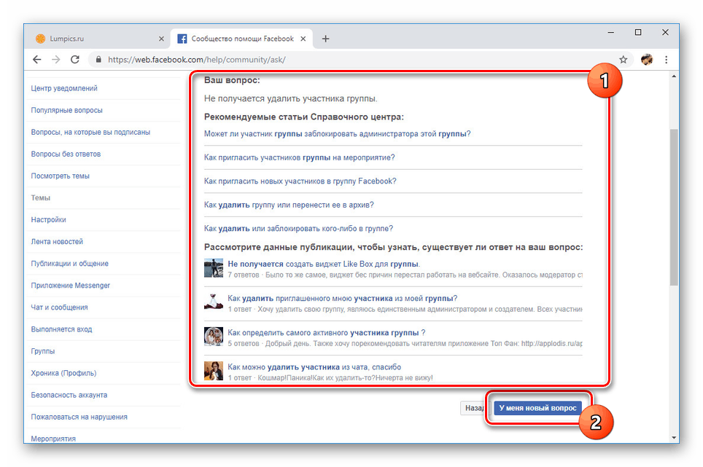Open Вопросы без ответов link
The width and height of the screenshot is (703, 467).
point(66,154)
